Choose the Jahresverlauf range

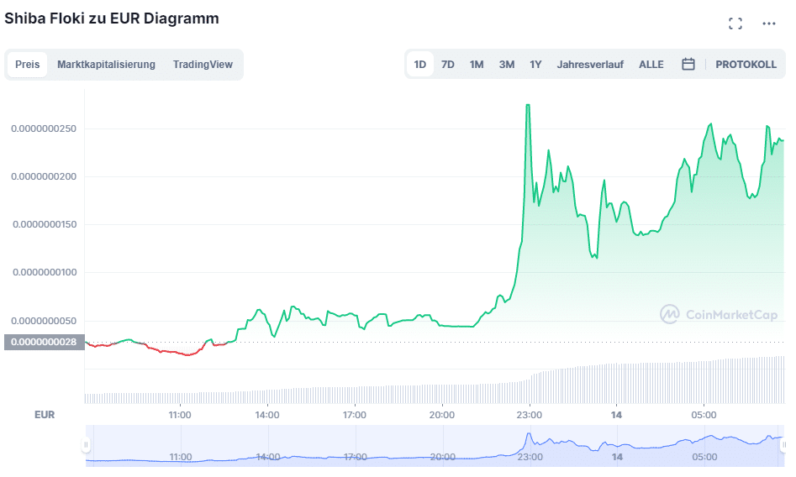(590, 65)
